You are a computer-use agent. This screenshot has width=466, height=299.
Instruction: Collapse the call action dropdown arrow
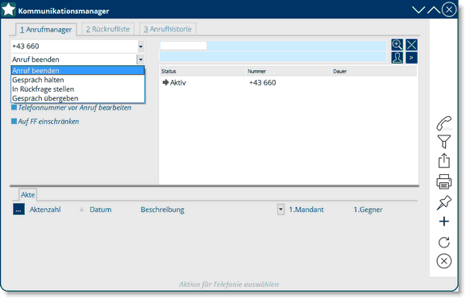pyautogui.click(x=141, y=60)
